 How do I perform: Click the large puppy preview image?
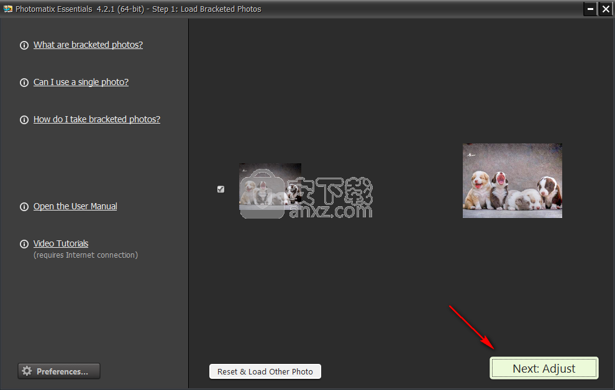coord(512,181)
